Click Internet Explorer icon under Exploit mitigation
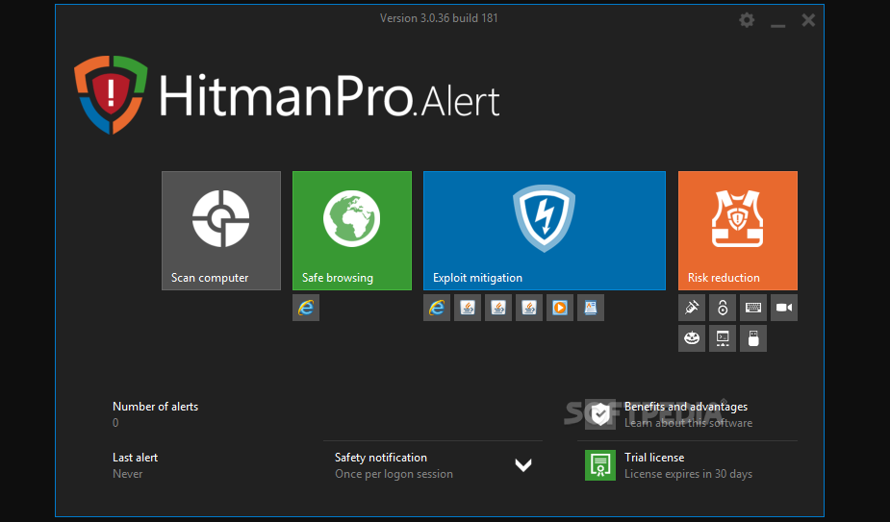Image resolution: width=890 pixels, height=522 pixels. [437, 308]
